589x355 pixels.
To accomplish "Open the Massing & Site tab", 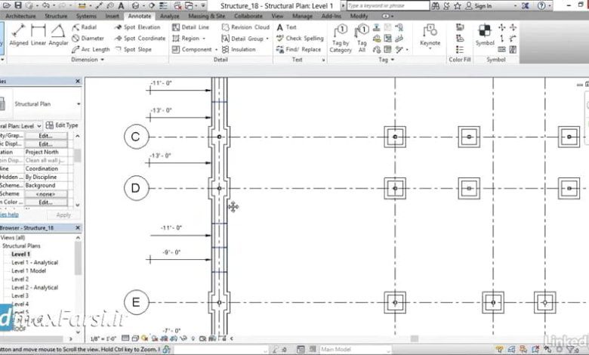I will pyautogui.click(x=207, y=16).
